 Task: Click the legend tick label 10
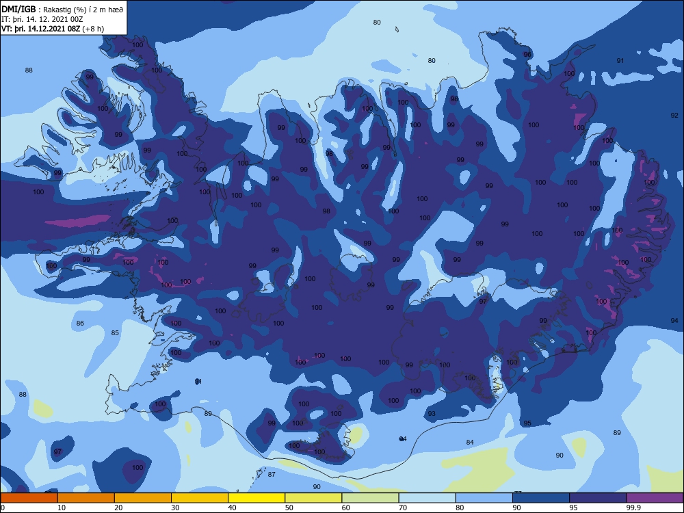62,508
